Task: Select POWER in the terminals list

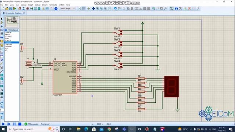Action: pyautogui.click(x=8, y=41)
